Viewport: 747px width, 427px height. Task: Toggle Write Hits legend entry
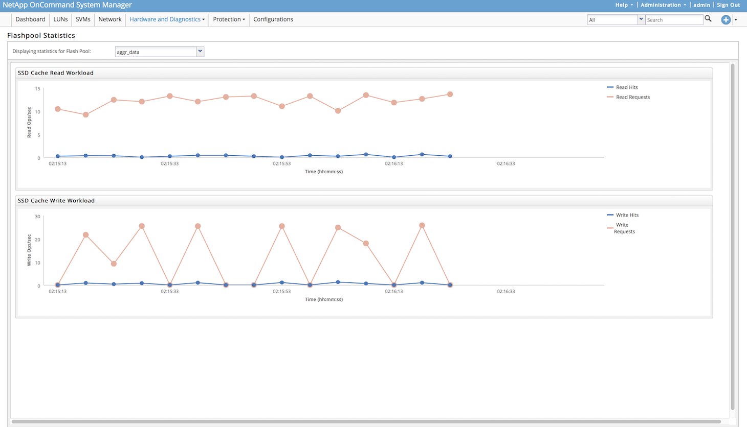(623, 215)
